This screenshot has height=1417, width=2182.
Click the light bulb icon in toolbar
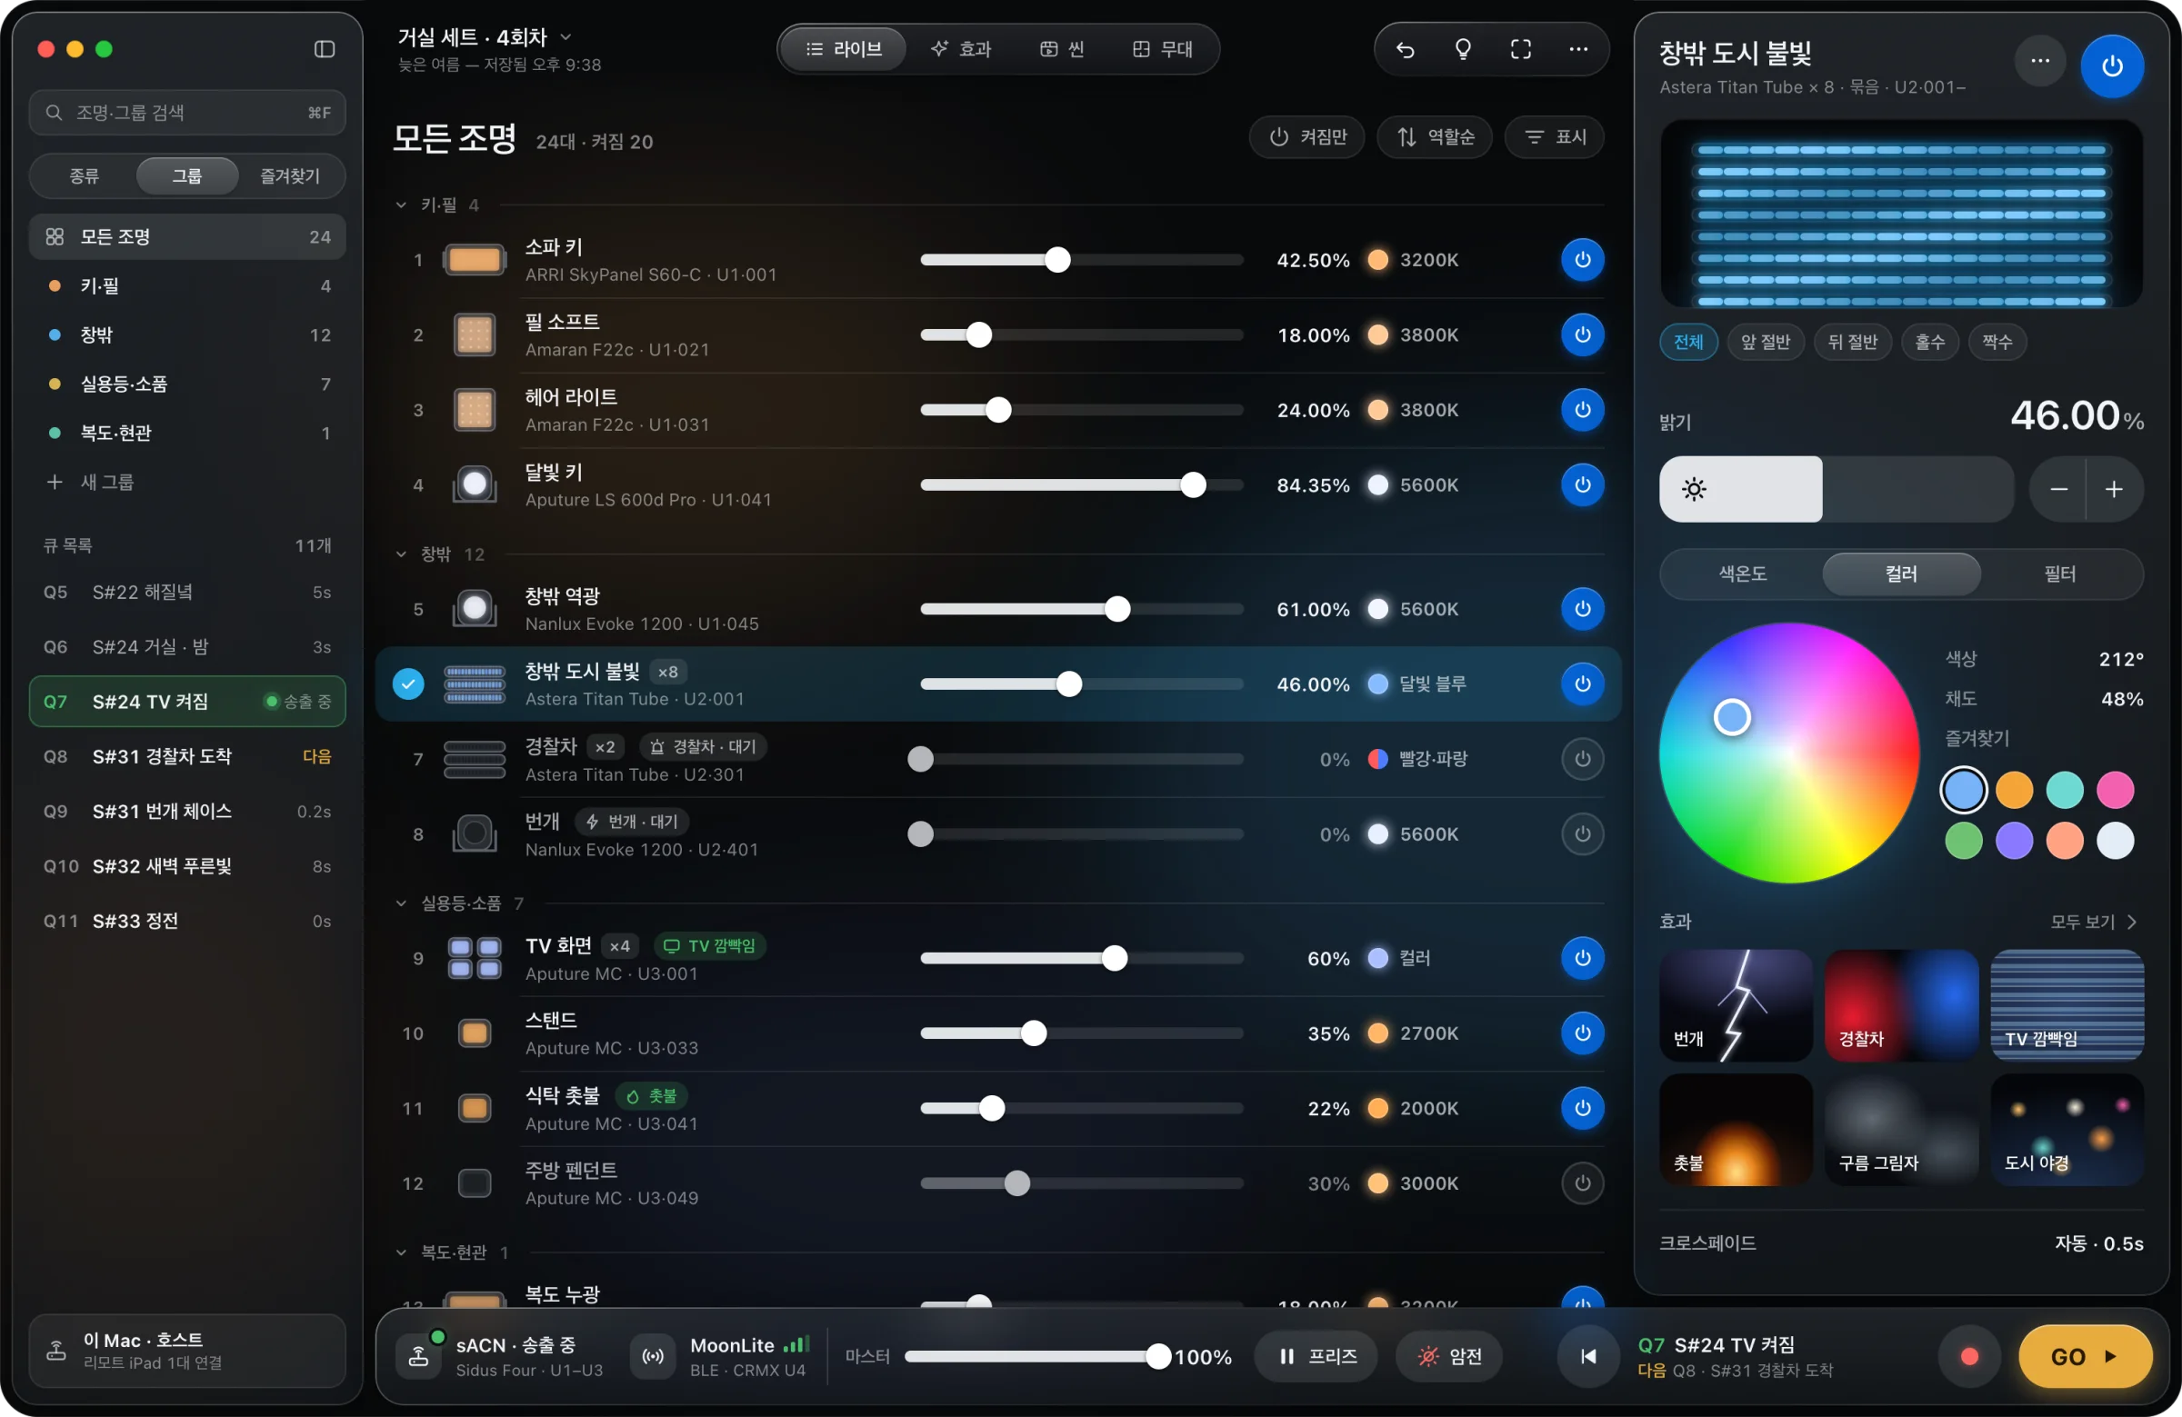click(1463, 49)
